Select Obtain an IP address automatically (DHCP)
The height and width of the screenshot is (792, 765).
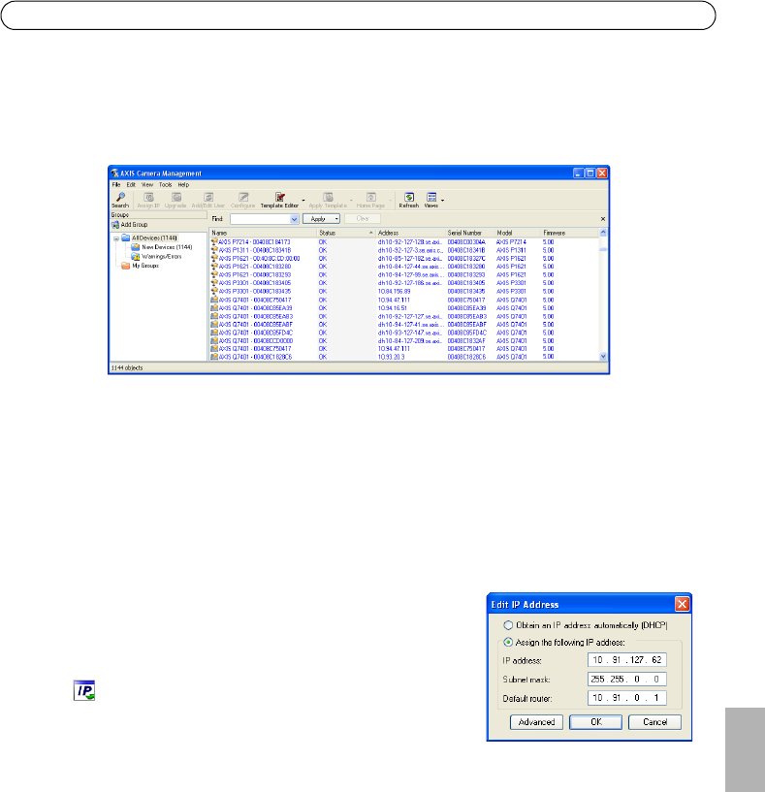pyautogui.click(x=508, y=625)
